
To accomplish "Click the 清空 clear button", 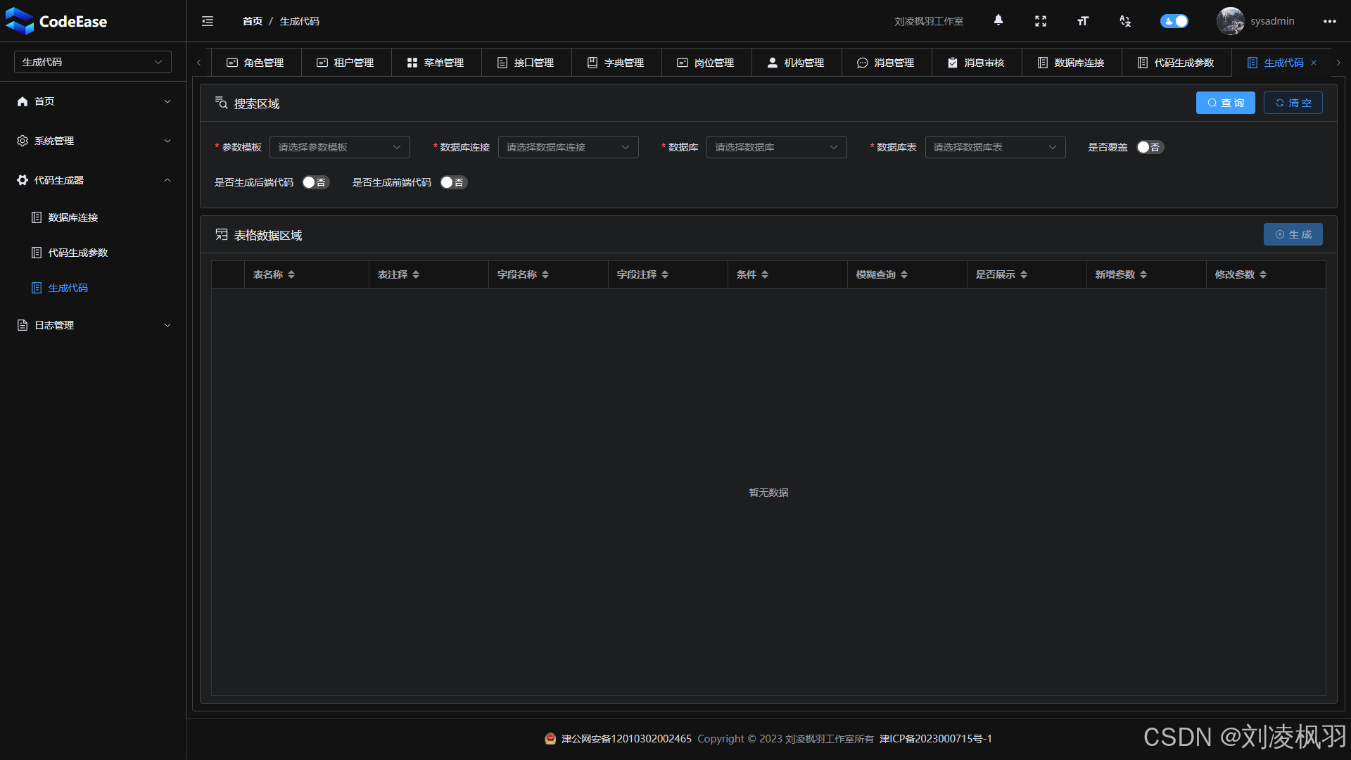I will pyautogui.click(x=1293, y=103).
